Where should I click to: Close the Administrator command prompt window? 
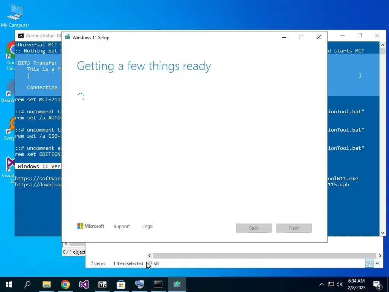pos(377,35)
